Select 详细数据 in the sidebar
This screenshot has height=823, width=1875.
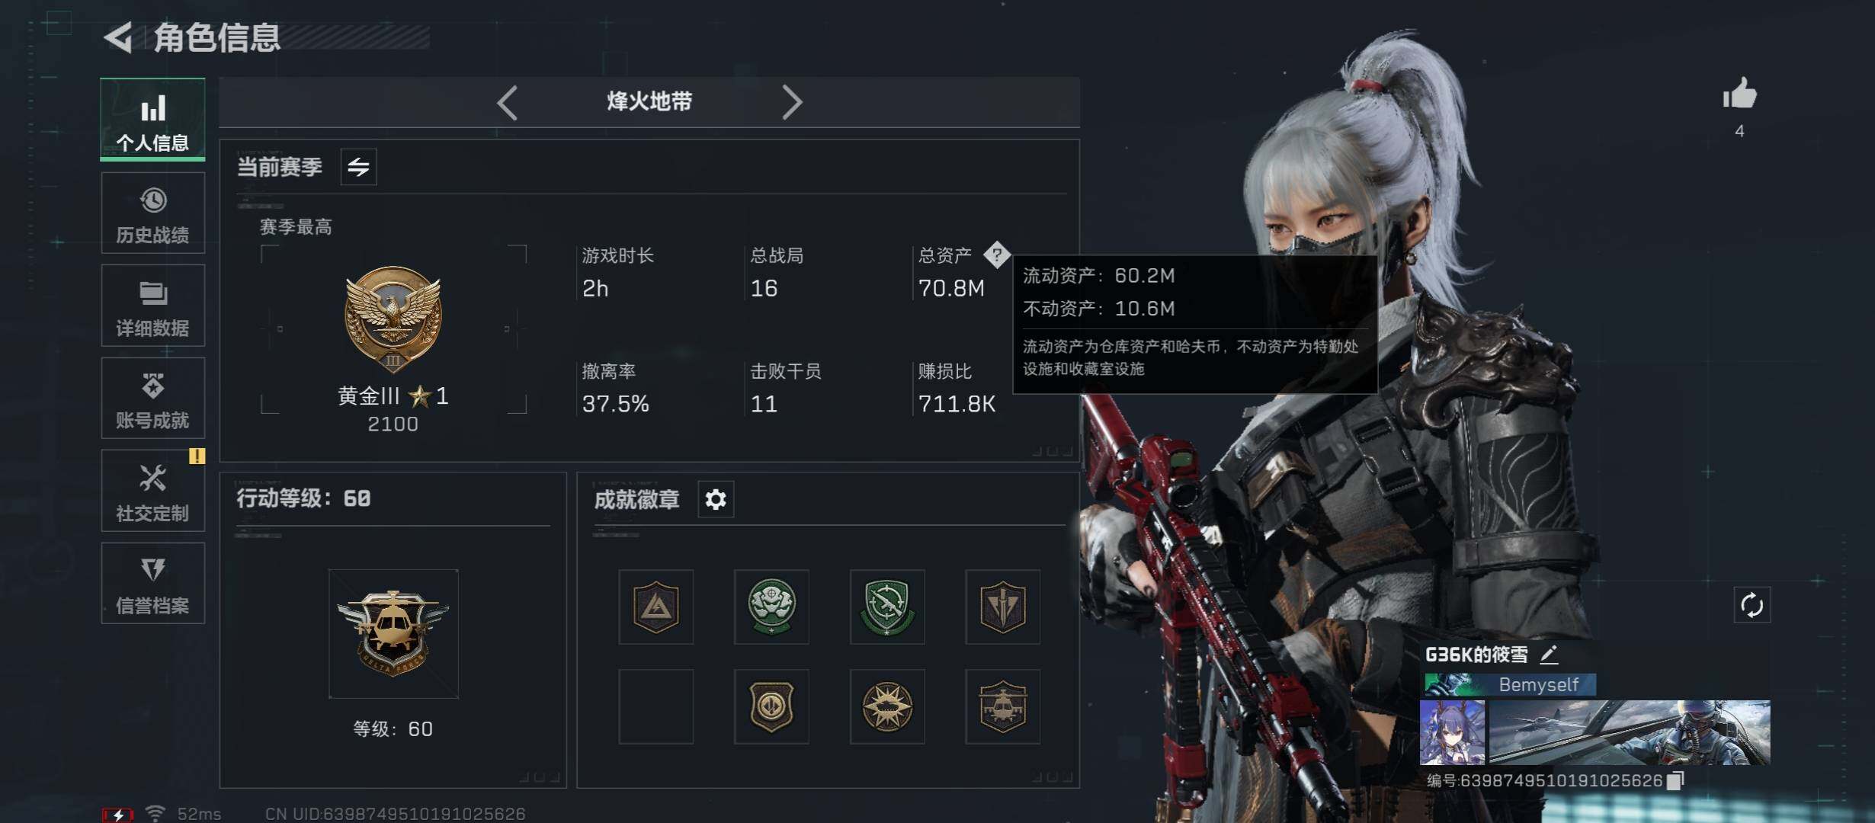(152, 306)
